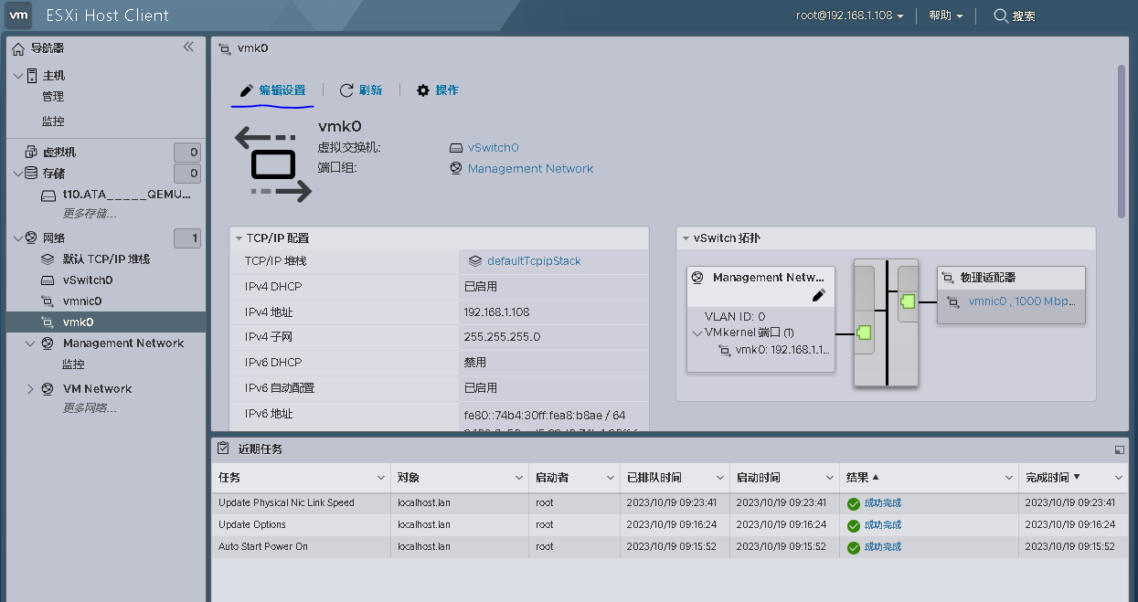Screen dimensions: 1138x602
Task: Click the vSwitch0 icon in navigator
Action: coord(48,280)
